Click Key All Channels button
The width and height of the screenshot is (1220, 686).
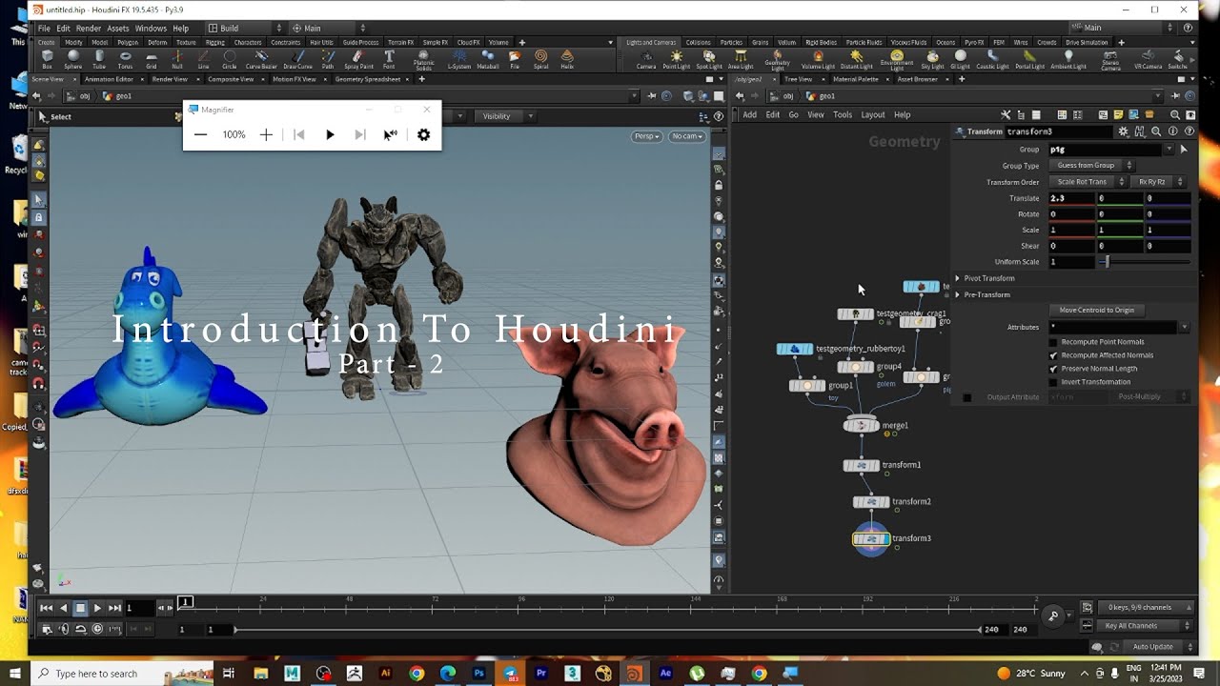pos(1147,626)
